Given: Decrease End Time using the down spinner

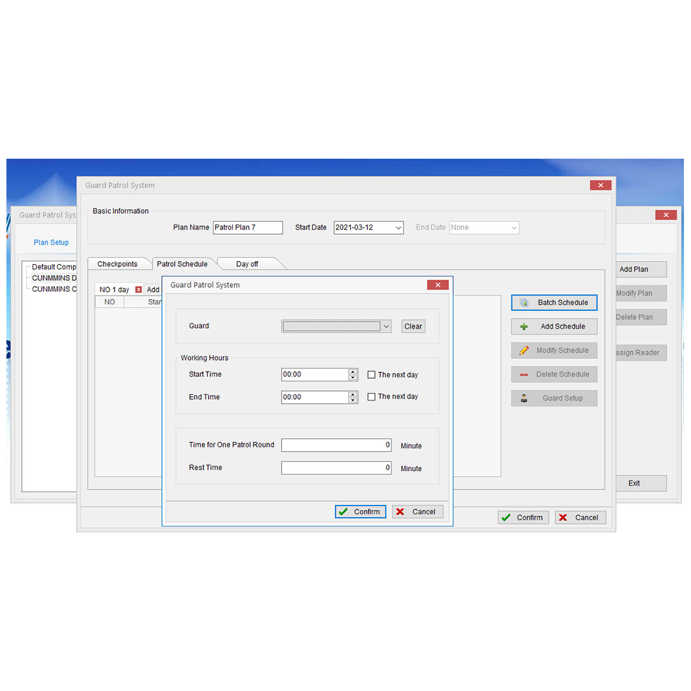Looking at the screenshot, I should coord(353,401).
